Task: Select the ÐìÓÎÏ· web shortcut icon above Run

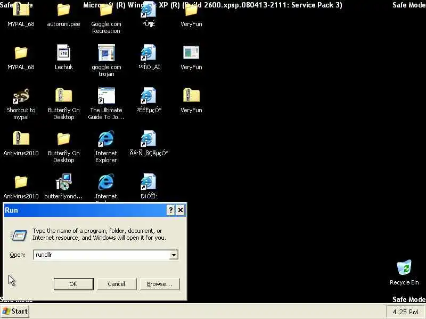Action: (149, 182)
